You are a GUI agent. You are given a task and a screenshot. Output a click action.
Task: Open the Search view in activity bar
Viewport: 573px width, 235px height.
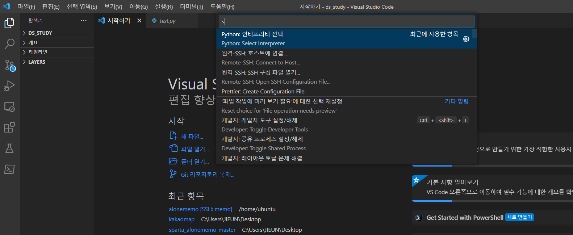click(x=9, y=44)
